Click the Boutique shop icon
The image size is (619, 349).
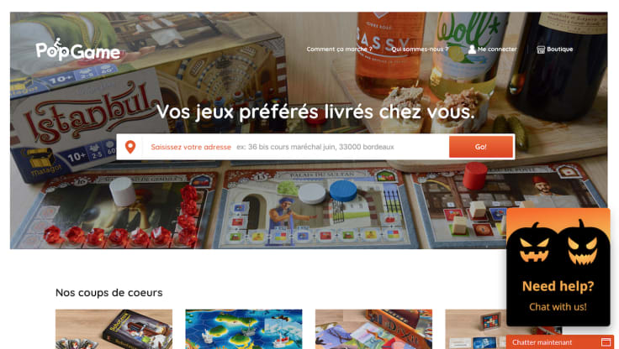tap(541, 49)
